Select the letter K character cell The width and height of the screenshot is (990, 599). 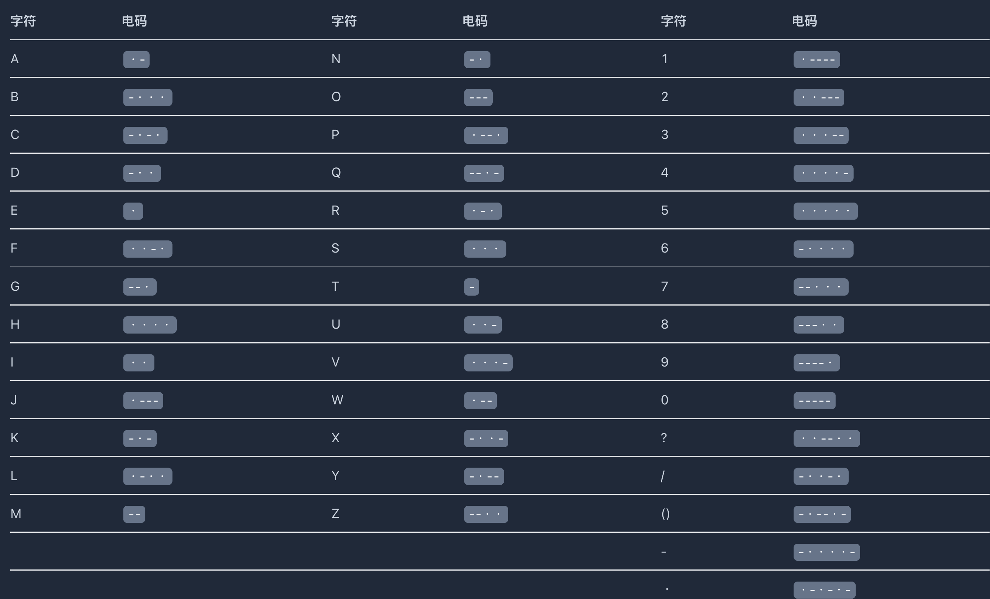(14, 438)
